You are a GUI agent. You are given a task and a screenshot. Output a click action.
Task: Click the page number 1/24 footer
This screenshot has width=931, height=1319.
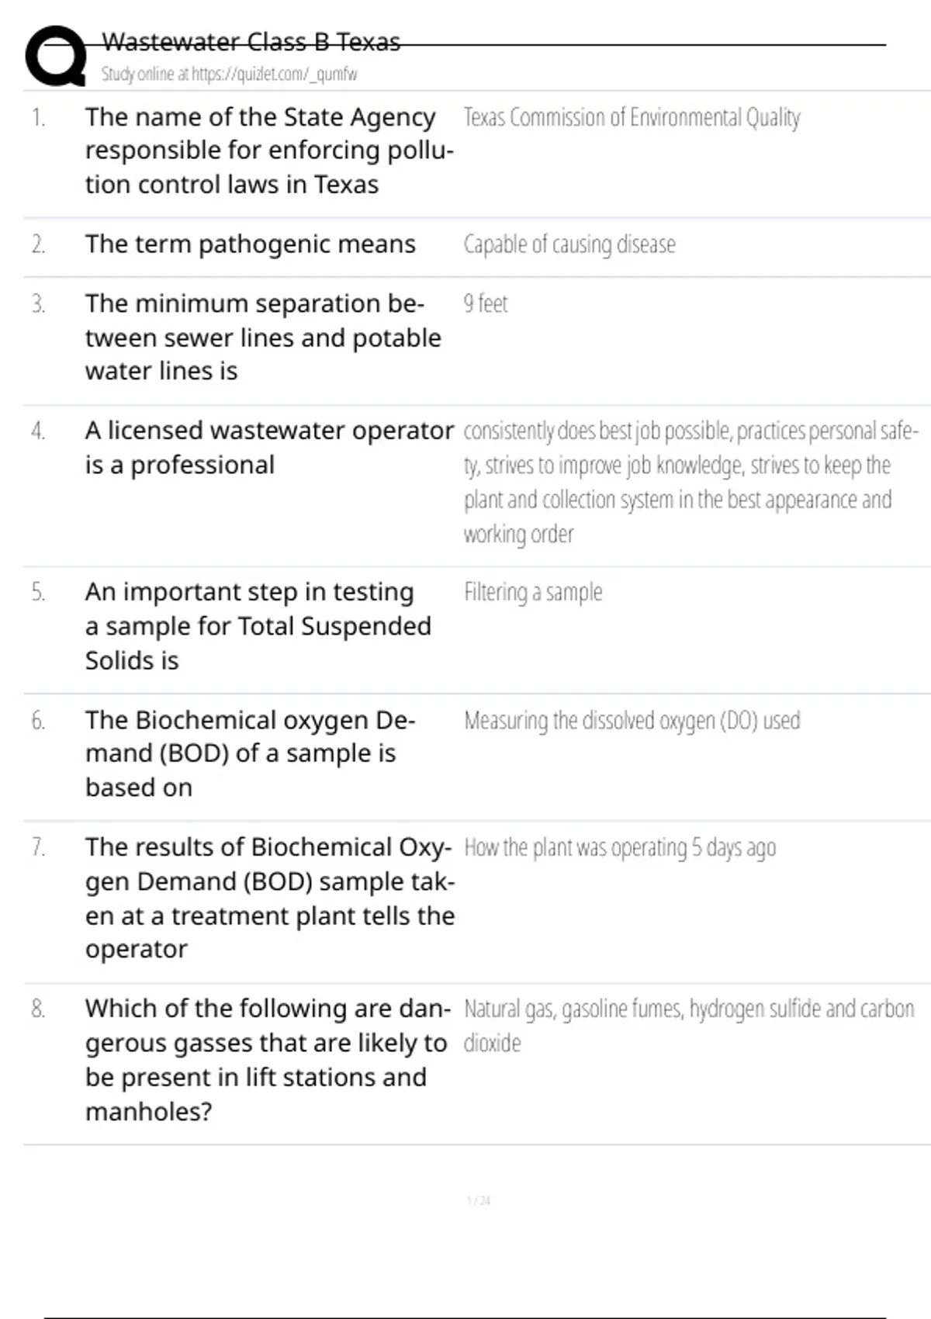(478, 1200)
